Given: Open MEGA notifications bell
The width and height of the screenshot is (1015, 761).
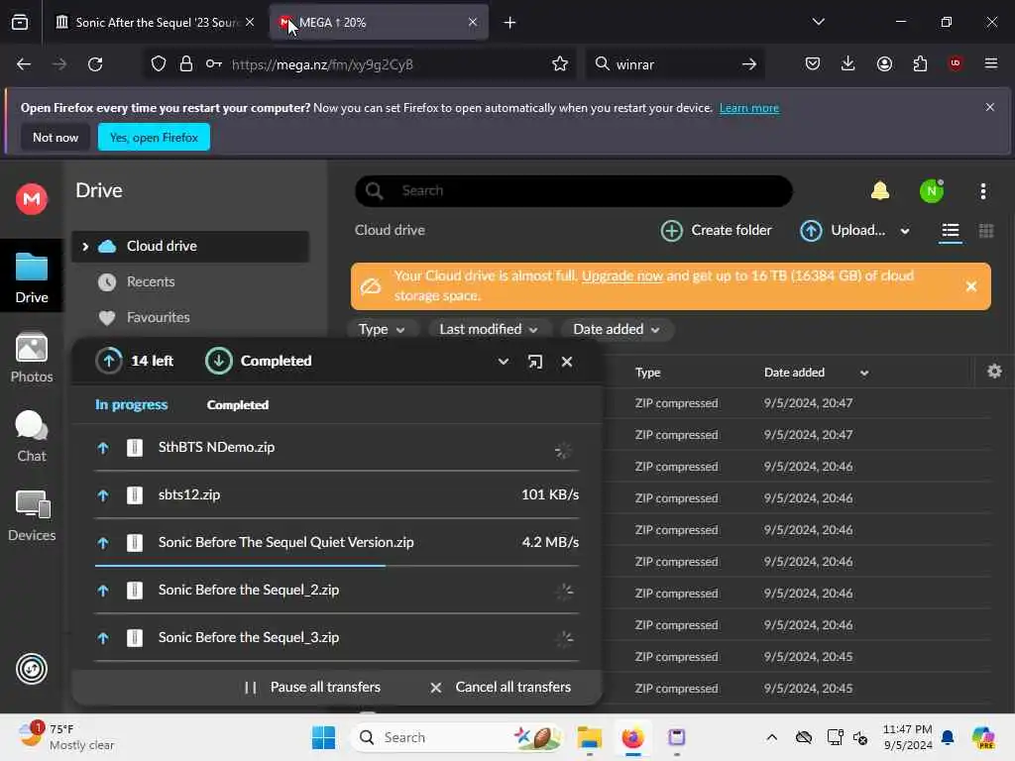Looking at the screenshot, I should (x=880, y=191).
